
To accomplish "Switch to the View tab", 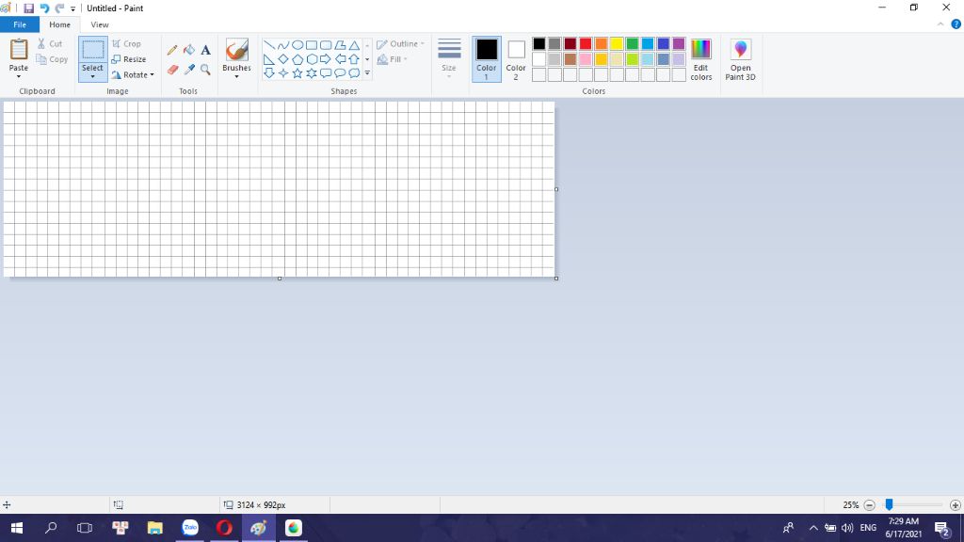I will (100, 24).
